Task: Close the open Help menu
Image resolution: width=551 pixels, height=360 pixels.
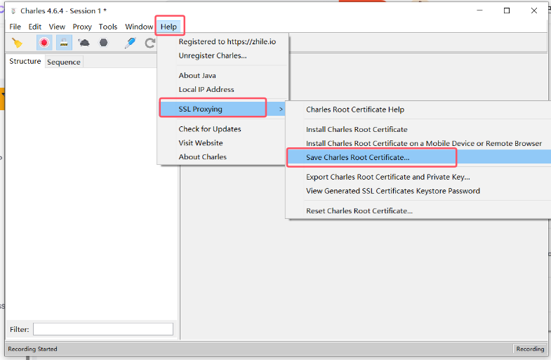Action: [x=168, y=27]
